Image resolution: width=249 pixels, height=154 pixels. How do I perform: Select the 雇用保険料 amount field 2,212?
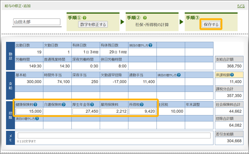114,112
